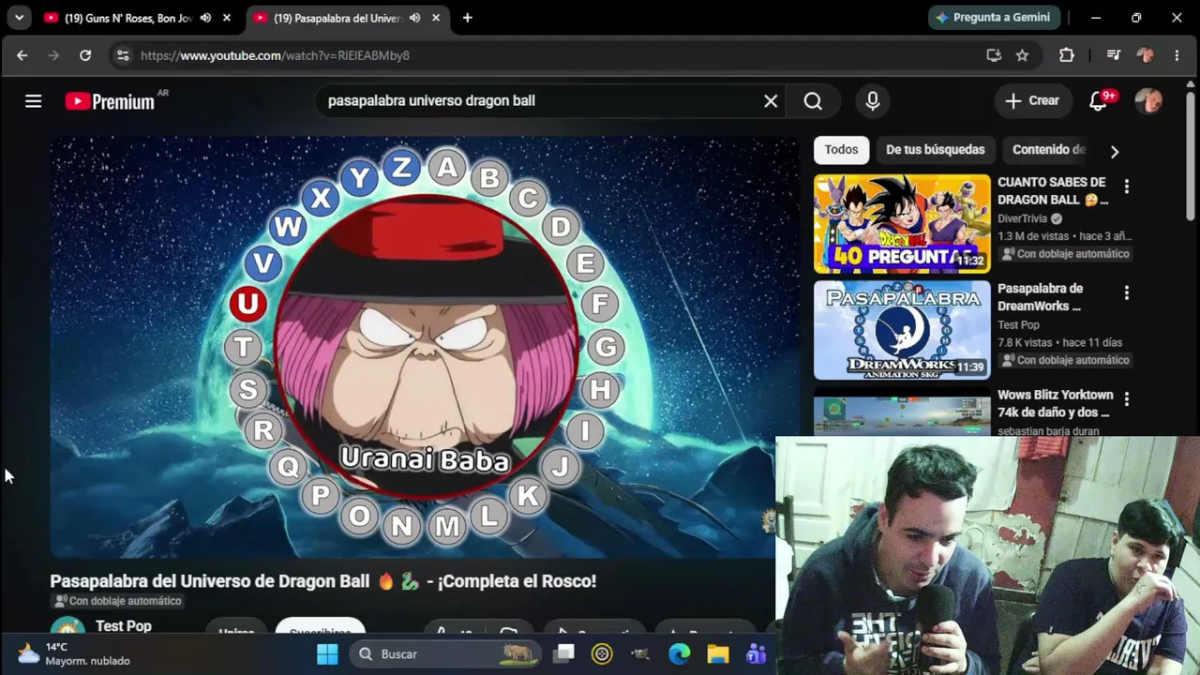
Task: View site information next to the URL
Action: pyautogui.click(x=123, y=55)
